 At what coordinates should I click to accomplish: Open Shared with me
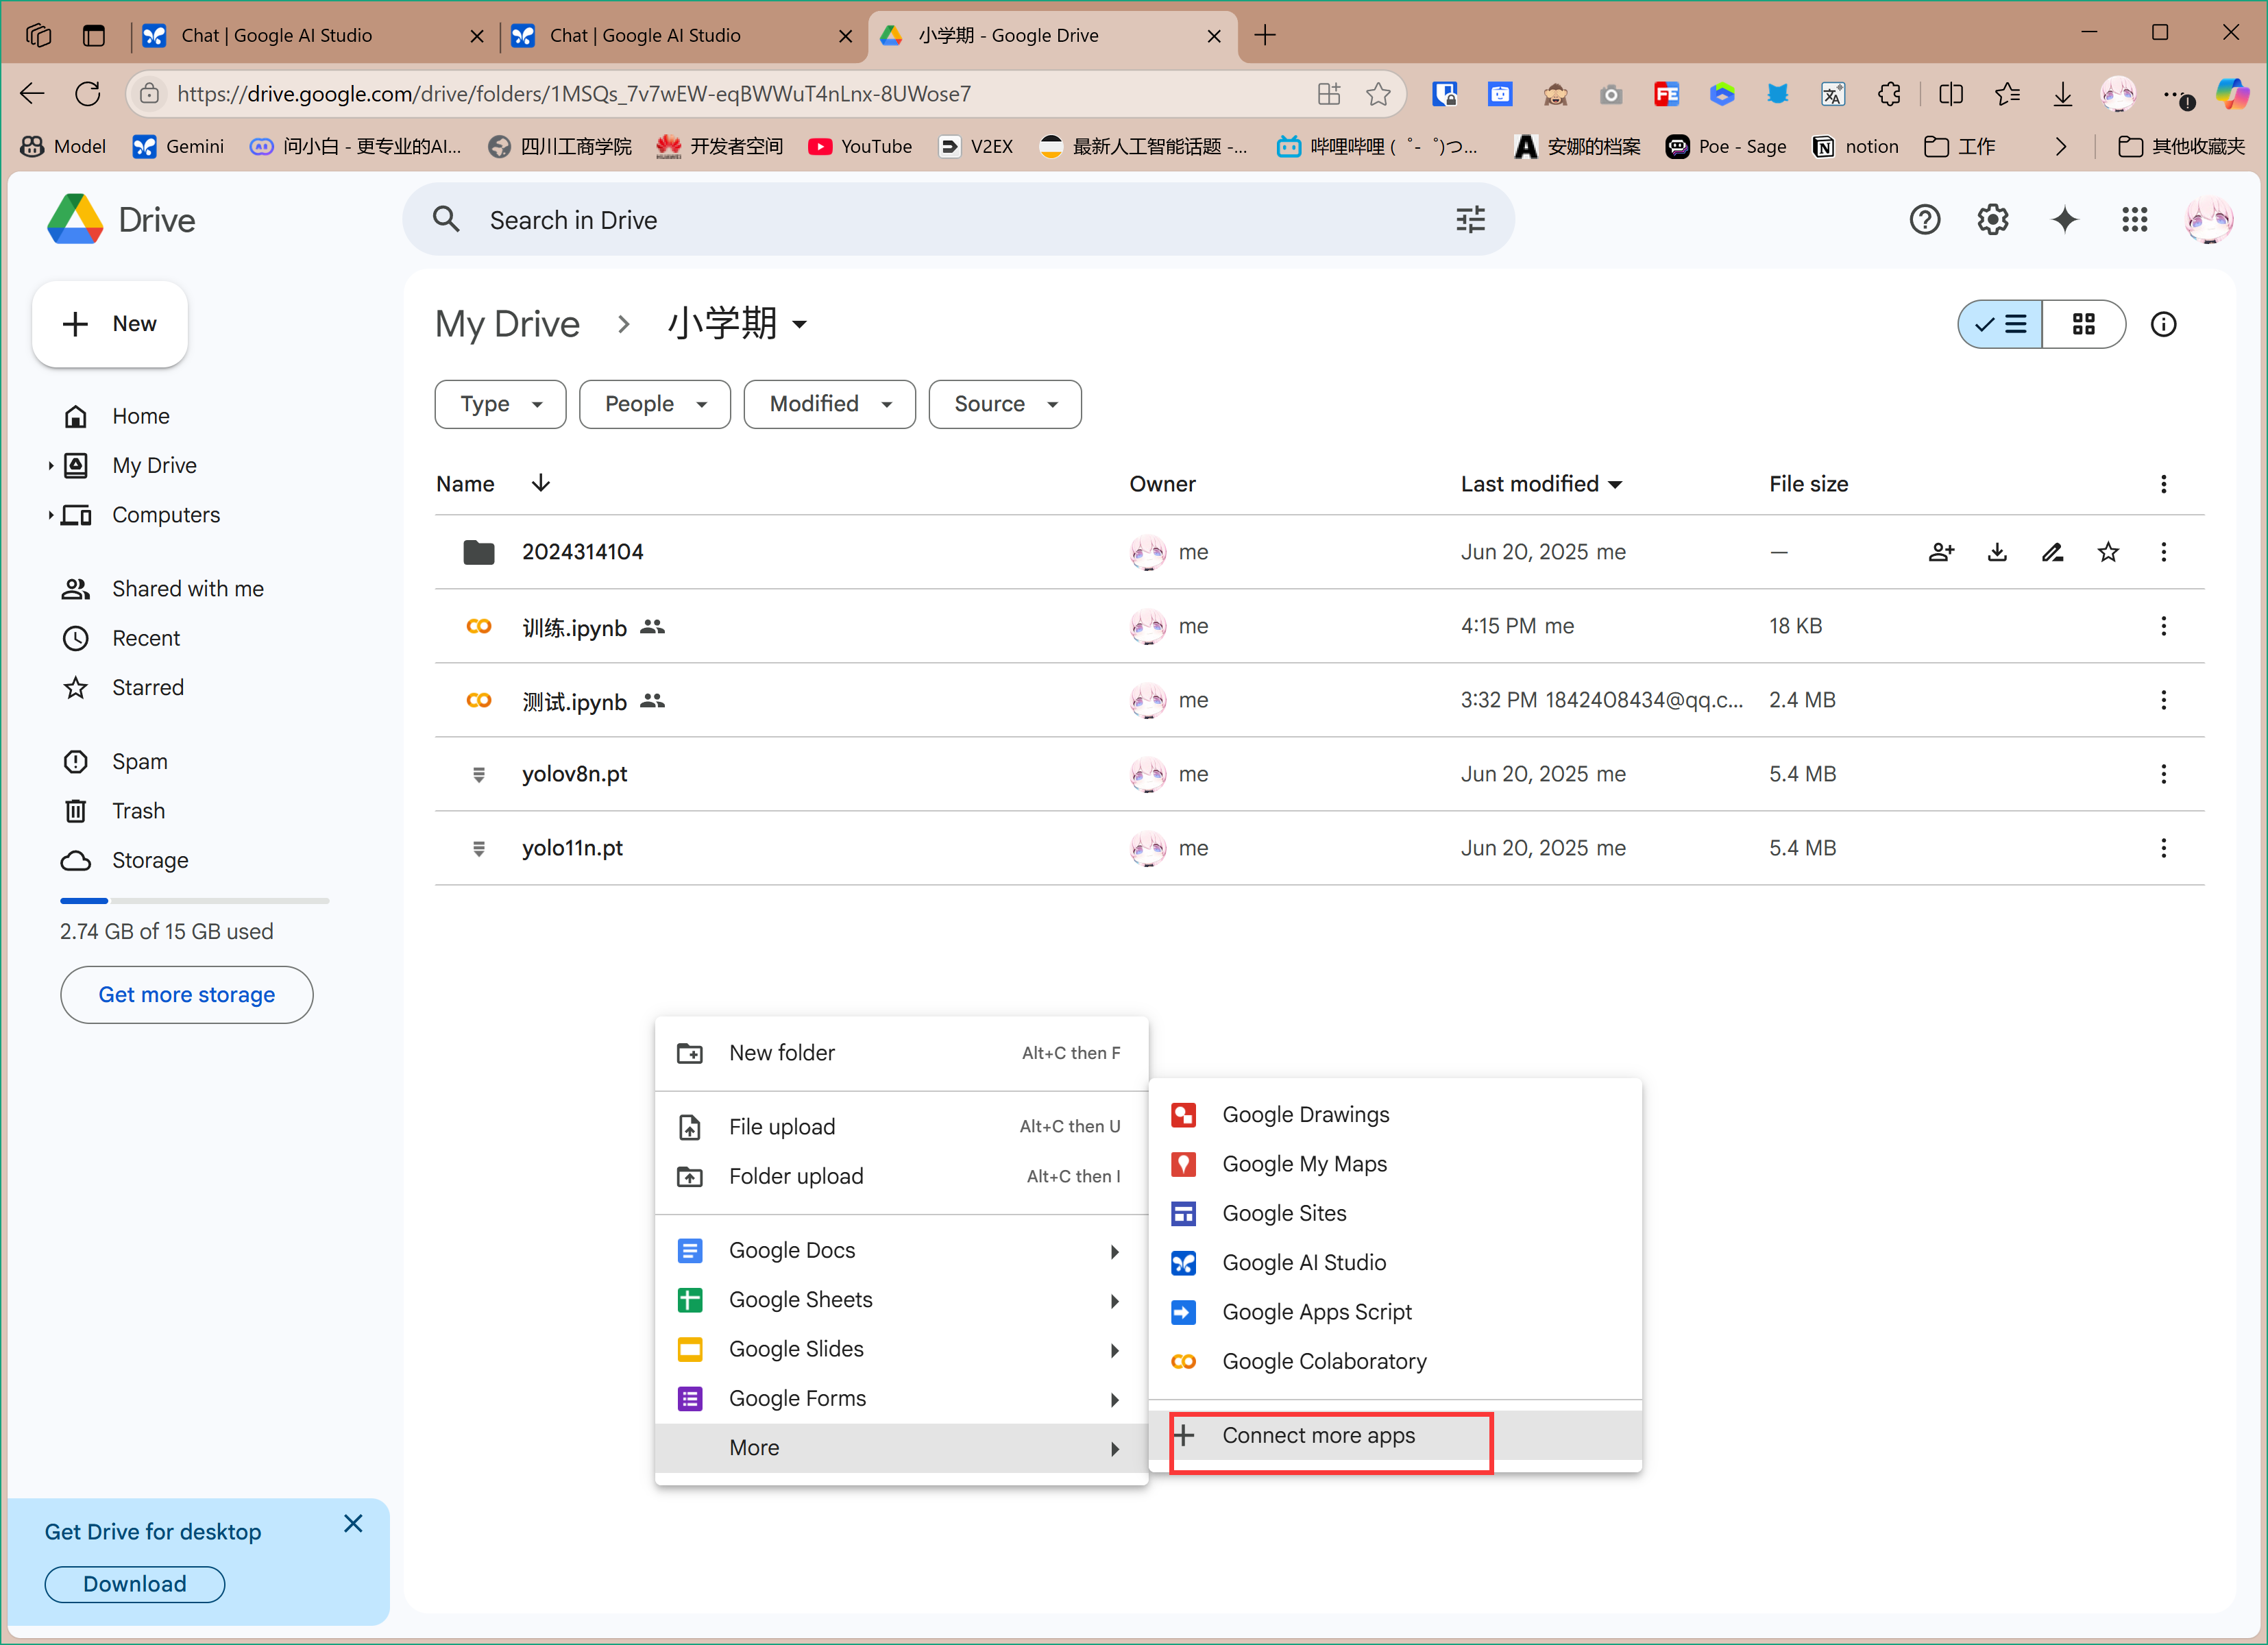[187, 589]
